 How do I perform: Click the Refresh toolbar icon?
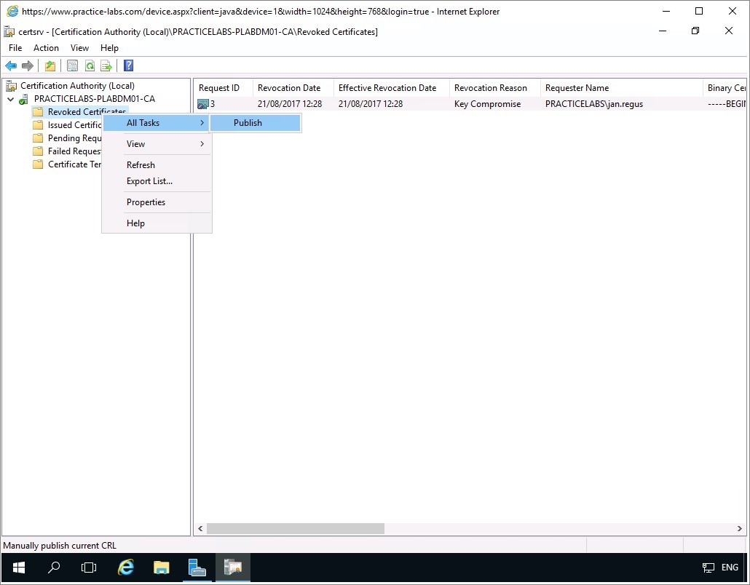(x=90, y=65)
